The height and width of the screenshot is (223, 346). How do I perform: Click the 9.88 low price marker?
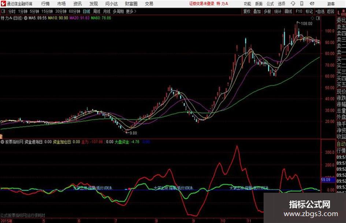133,133
